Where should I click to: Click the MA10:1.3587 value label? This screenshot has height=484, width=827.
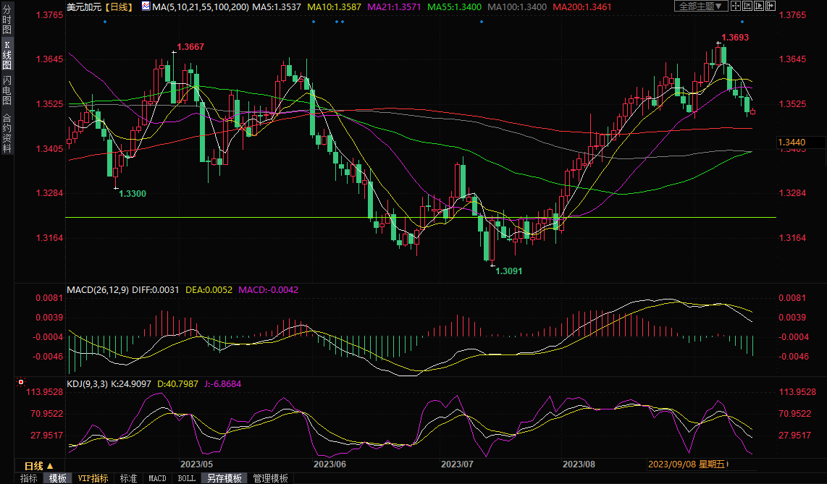click(x=334, y=7)
